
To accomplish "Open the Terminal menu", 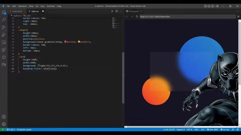I will 51,6.
